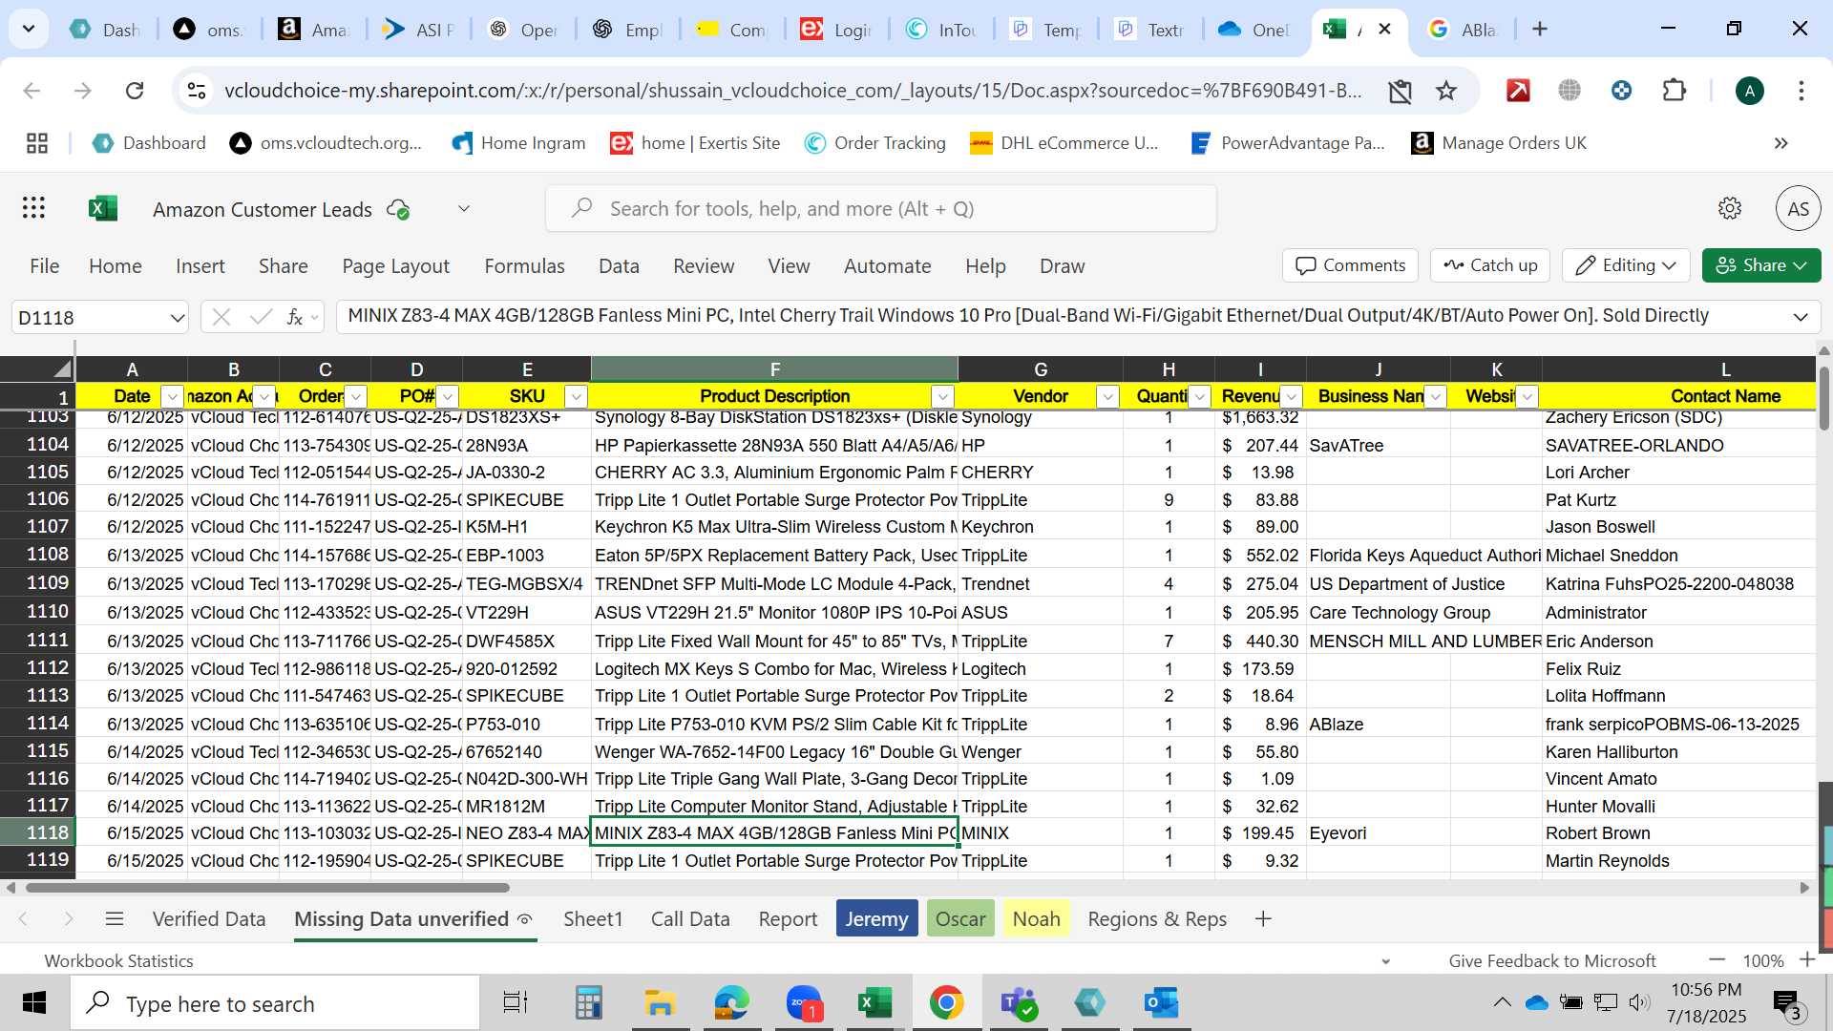This screenshot has width=1833, height=1031.
Task: Zoom out with the minus button at 100%
Action: tap(1717, 960)
